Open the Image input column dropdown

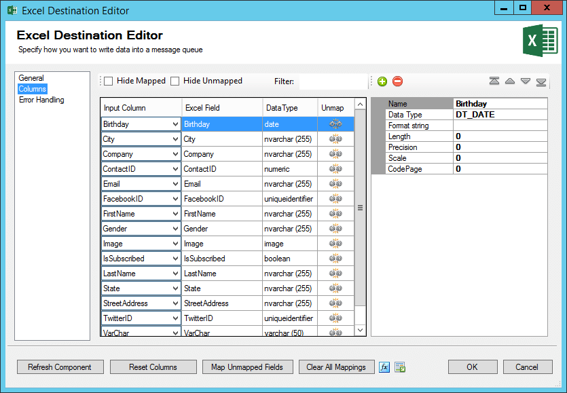(175, 244)
